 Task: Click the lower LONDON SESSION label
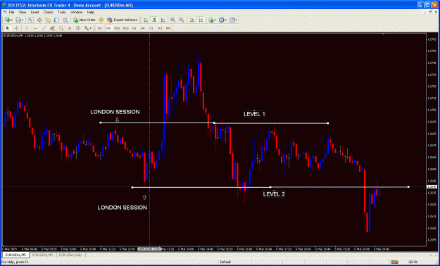pyautogui.click(x=122, y=208)
